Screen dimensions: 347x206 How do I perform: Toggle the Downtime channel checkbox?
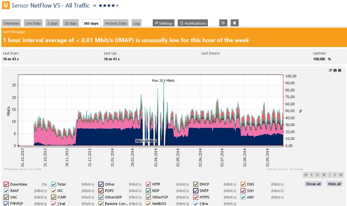6,184
